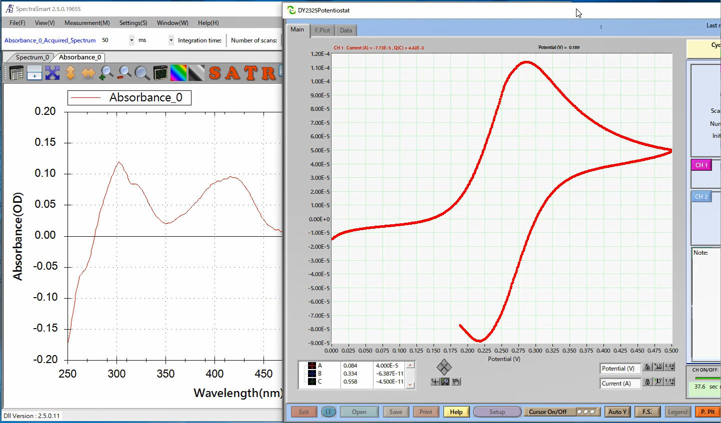The image size is (721, 423).
Task: Click the cursor movement diamond pad
Action: coord(444,367)
